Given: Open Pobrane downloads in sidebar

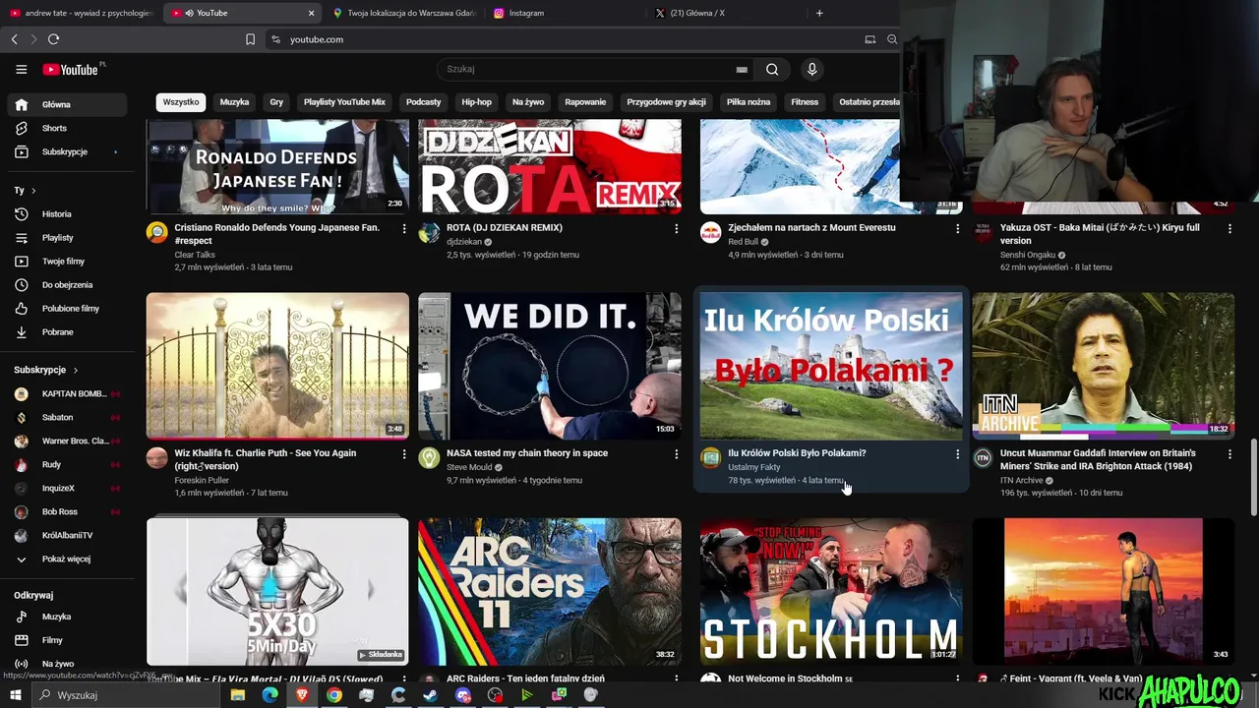Looking at the screenshot, I should 67,331.
